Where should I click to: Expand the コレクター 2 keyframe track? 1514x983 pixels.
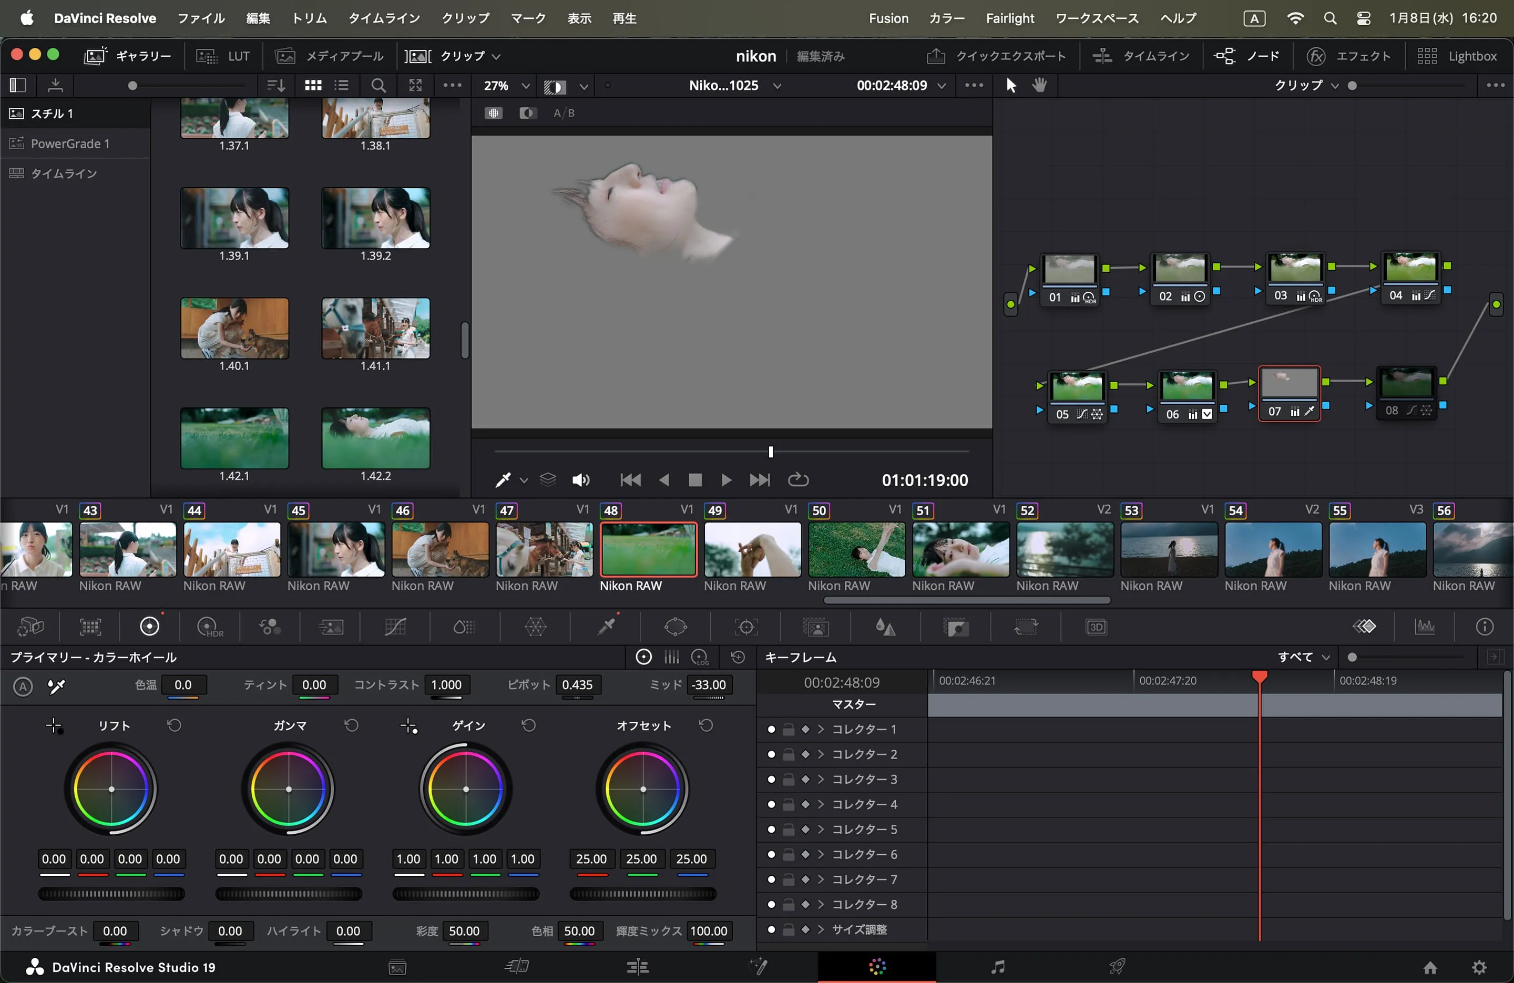click(821, 754)
